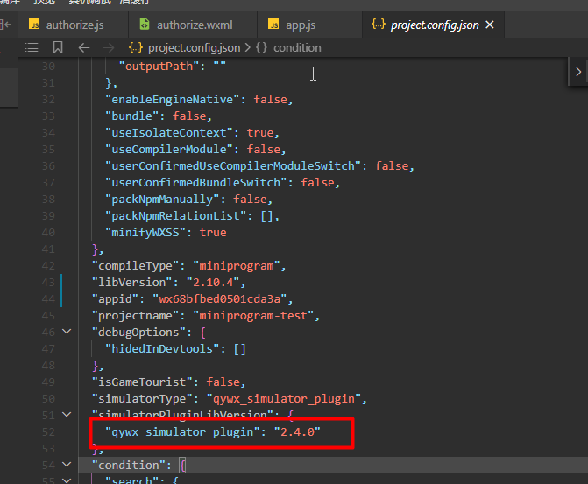This screenshot has height=484, width=588.
Task: Close the project.config.json tab
Action: [x=490, y=25]
